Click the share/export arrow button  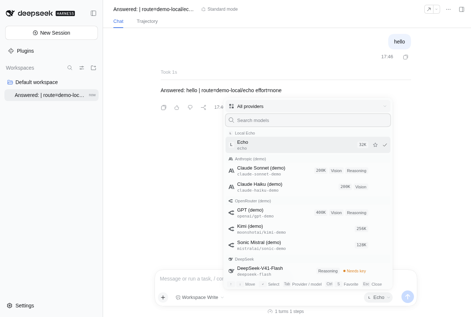(429, 9)
